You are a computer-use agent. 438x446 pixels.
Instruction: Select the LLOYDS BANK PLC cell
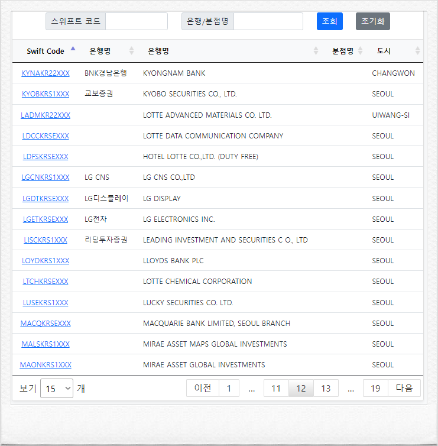click(173, 261)
